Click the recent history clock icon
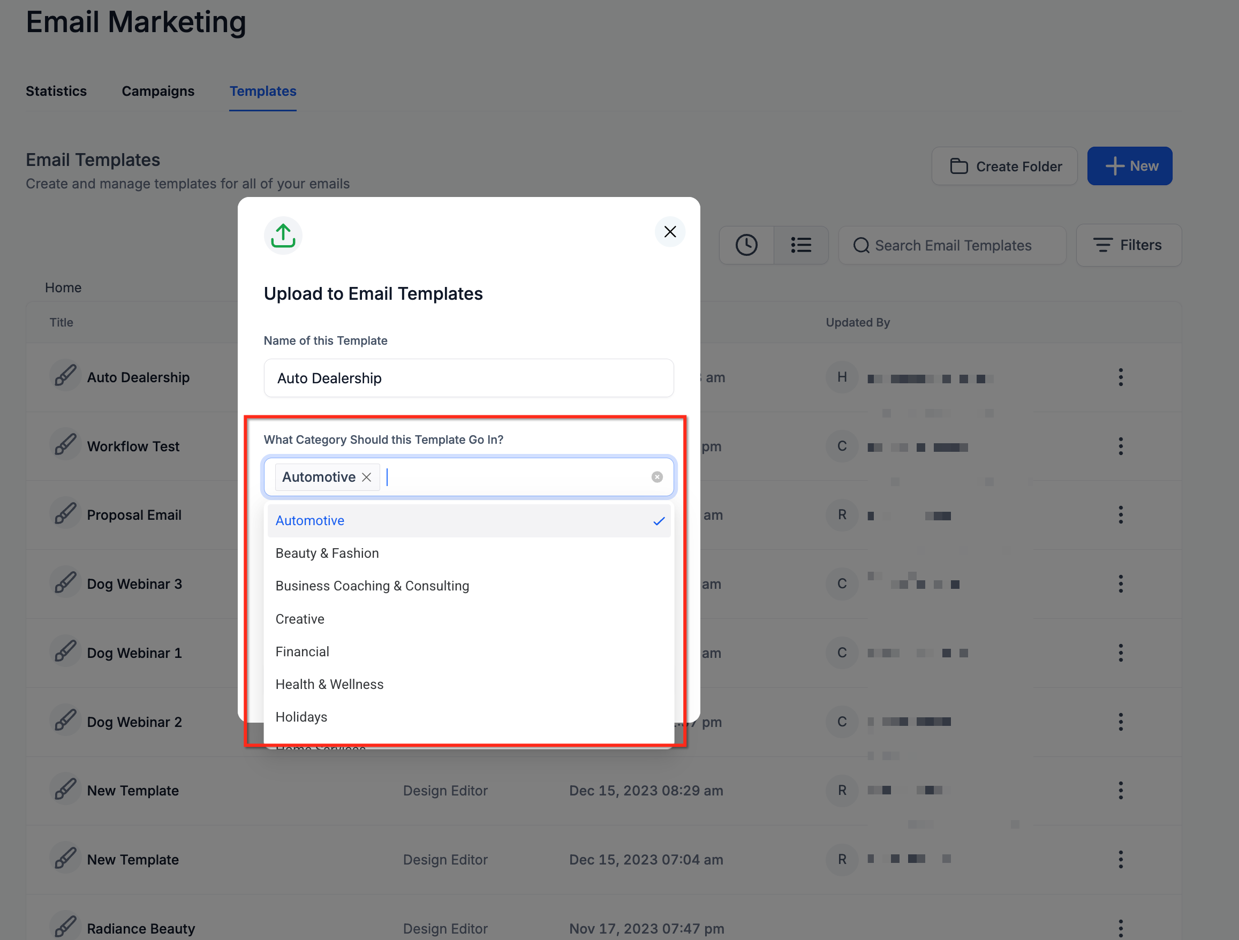 (745, 245)
